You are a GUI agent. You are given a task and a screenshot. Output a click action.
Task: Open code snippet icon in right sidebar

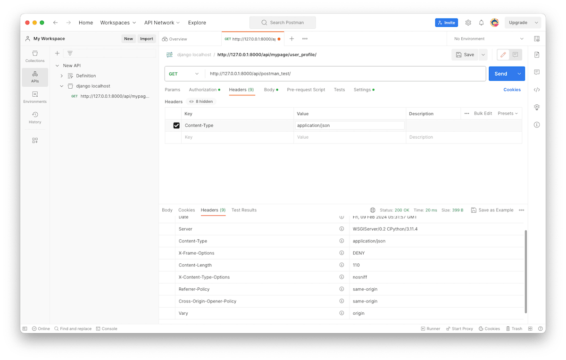coord(537,90)
